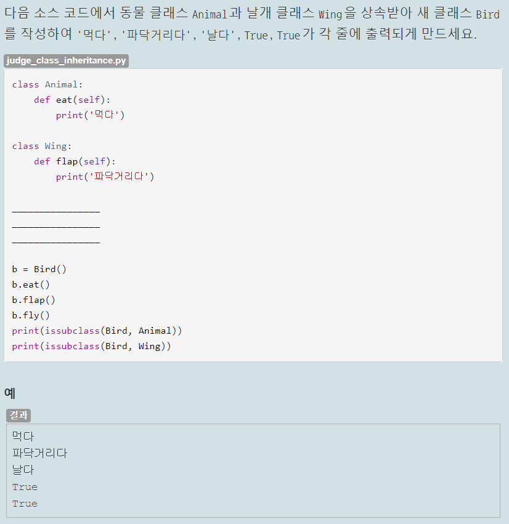Click the 'b = Bird()' line
The height and width of the screenshot is (524, 509).
pyautogui.click(x=39, y=269)
